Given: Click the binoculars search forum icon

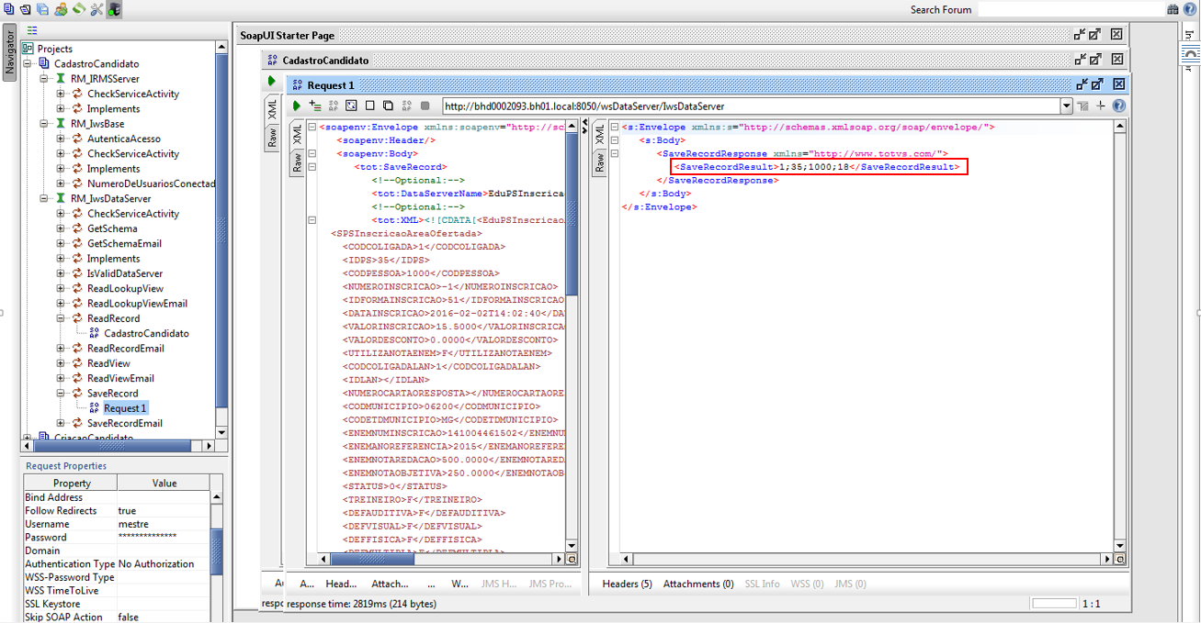Looking at the screenshot, I should pyautogui.click(x=1174, y=9).
